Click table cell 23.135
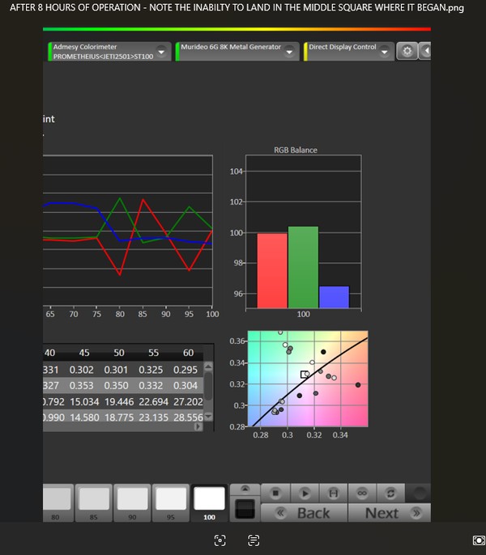This screenshot has height=555, width=486. tap(153, 417)
